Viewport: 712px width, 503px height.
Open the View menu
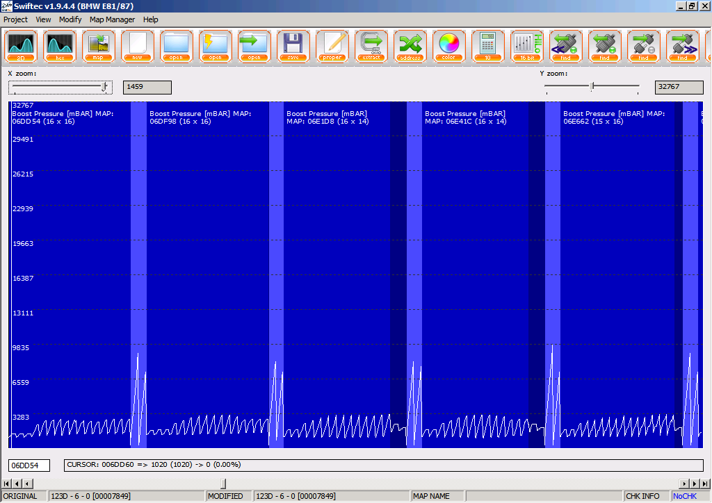coord(43,19)
